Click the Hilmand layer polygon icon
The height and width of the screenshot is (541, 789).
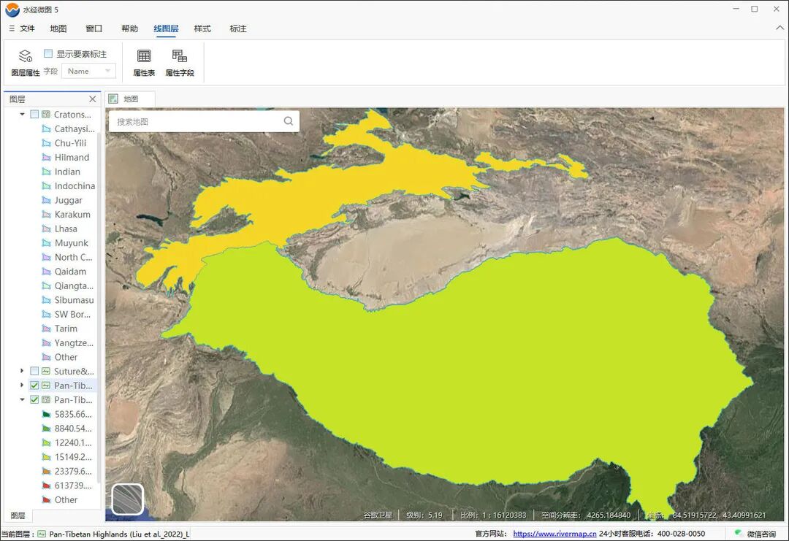pos(46,158)
